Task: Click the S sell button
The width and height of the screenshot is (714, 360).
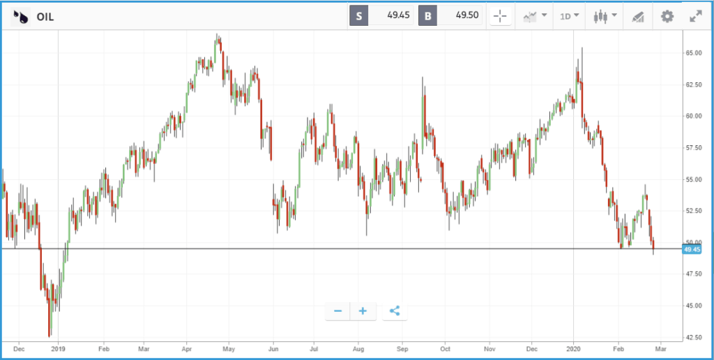Action: tap(359, 16)
